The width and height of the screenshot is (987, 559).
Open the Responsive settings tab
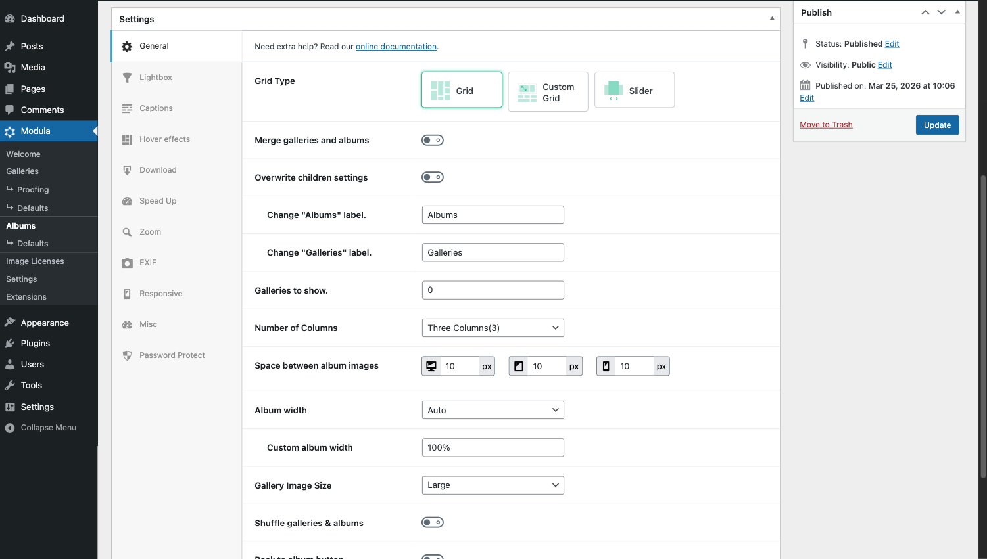tap(160, 294)
